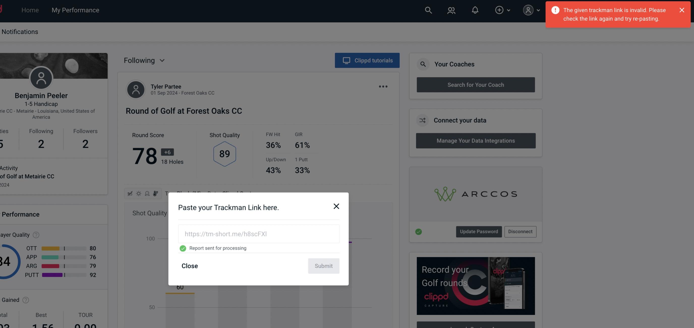This screenshot has width=694, height=328.
Task: Expand the Following feed dropdown
Action: click(x=144, y=60)
